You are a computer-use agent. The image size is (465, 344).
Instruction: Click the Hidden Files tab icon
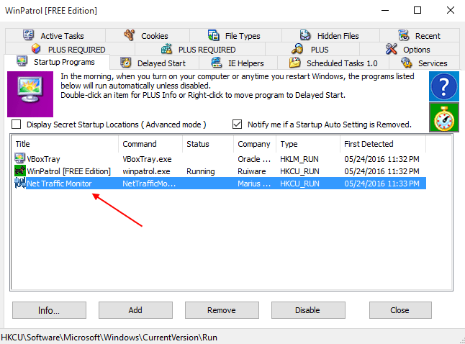click(305, 35)
